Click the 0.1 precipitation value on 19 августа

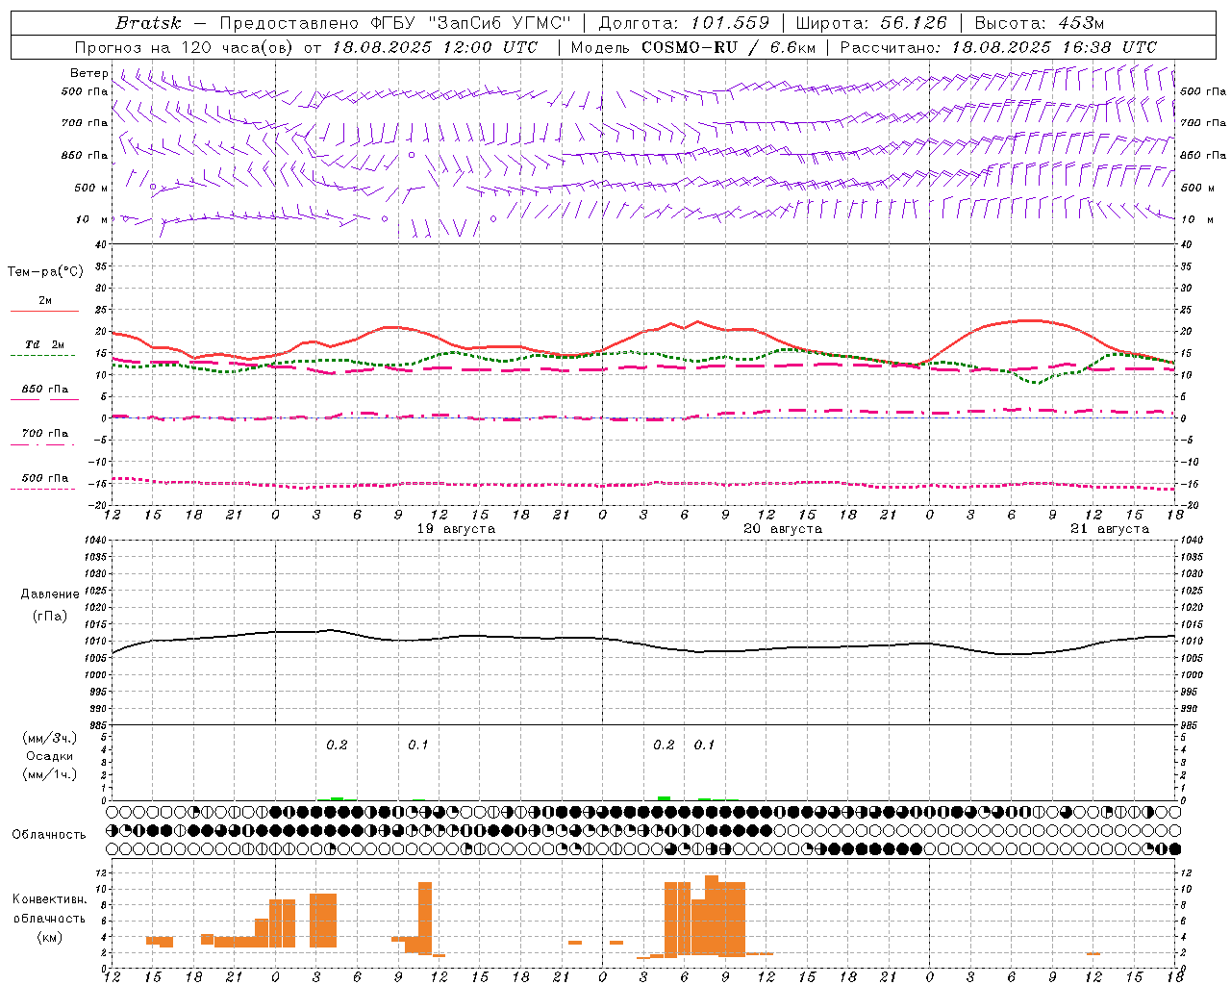418,745
